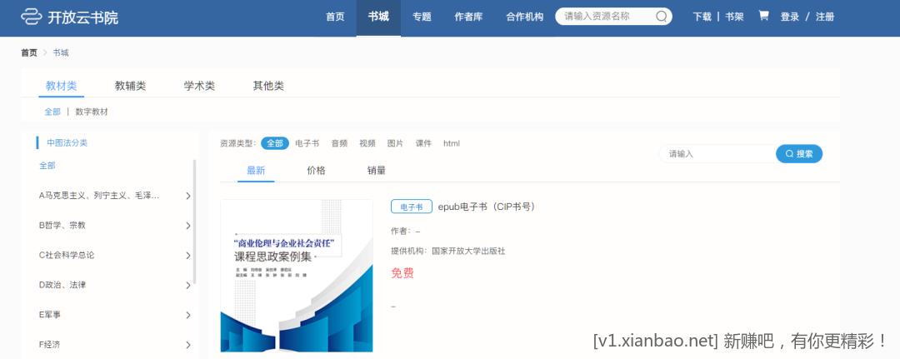Expand the F经济 category arrow
The image size is (900, 359).
(187, 345)
